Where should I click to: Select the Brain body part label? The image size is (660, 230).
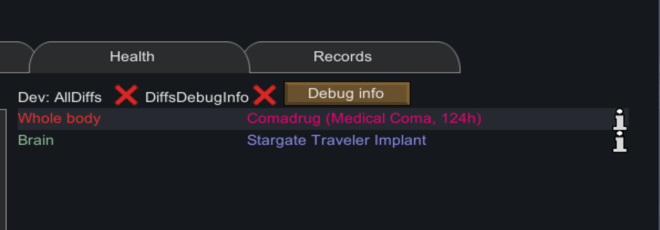tap(35, 140)
